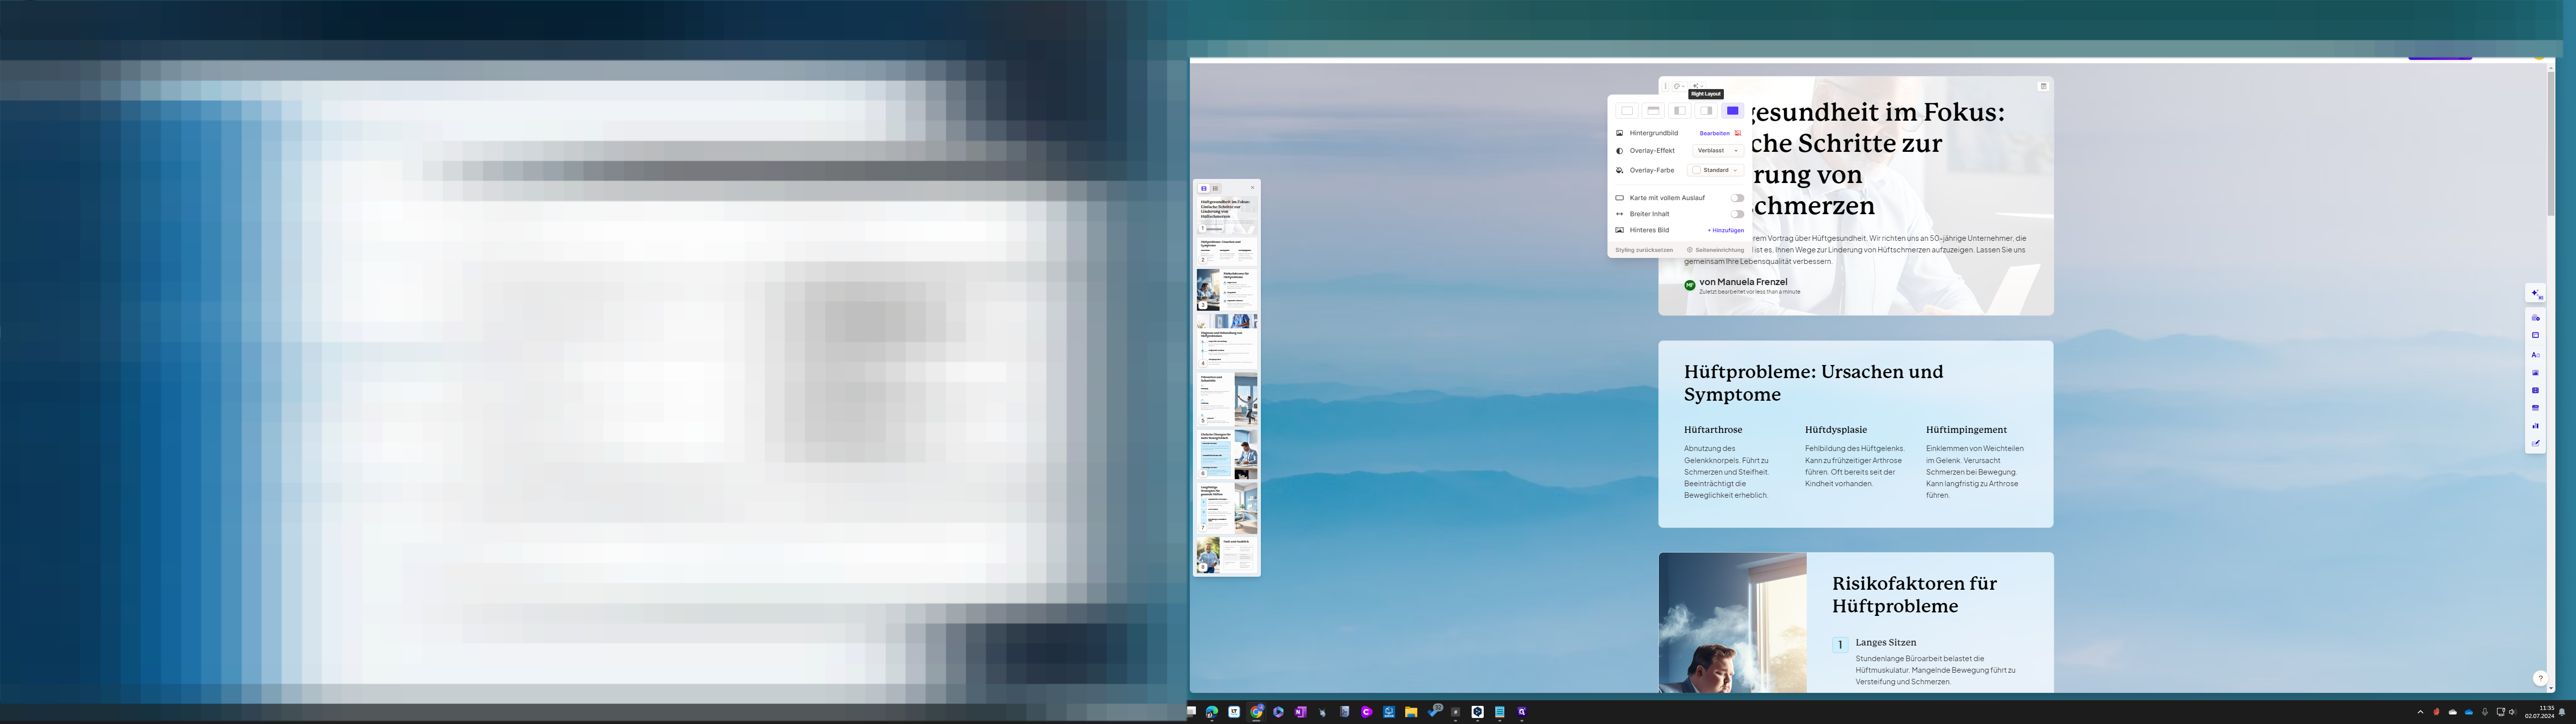This screenshot has height=724, width=2576.
Task: Click the text formatting icon in right sidebar
Action: tap(2536, 354)
